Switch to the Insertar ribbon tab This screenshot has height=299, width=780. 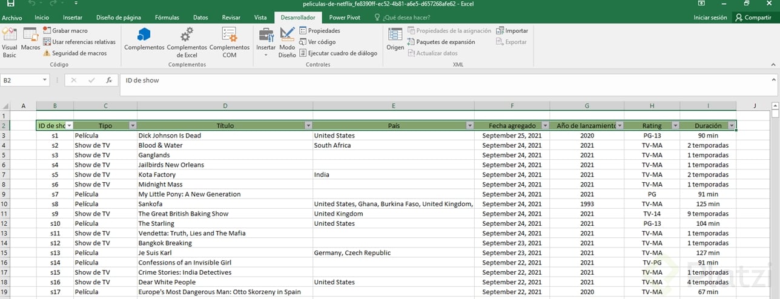tap(73, 18)
